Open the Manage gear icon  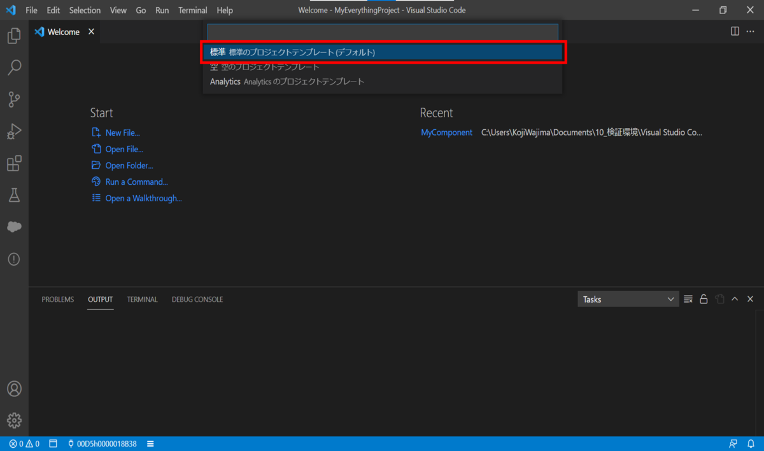click(x=14, y=420)
